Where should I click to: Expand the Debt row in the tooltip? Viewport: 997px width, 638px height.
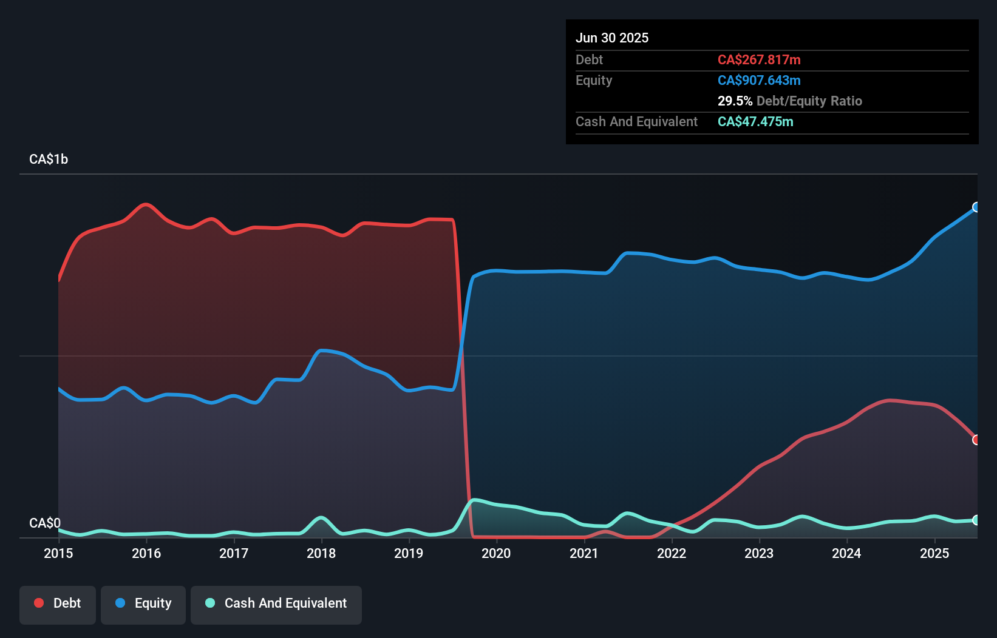point(589,59)
